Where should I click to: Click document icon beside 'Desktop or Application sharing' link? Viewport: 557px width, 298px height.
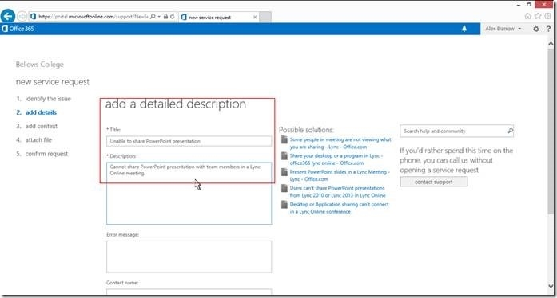coord(284,205)
